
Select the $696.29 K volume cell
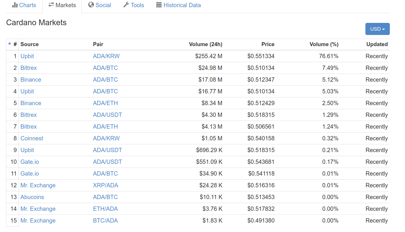click(x=209, y=150)
